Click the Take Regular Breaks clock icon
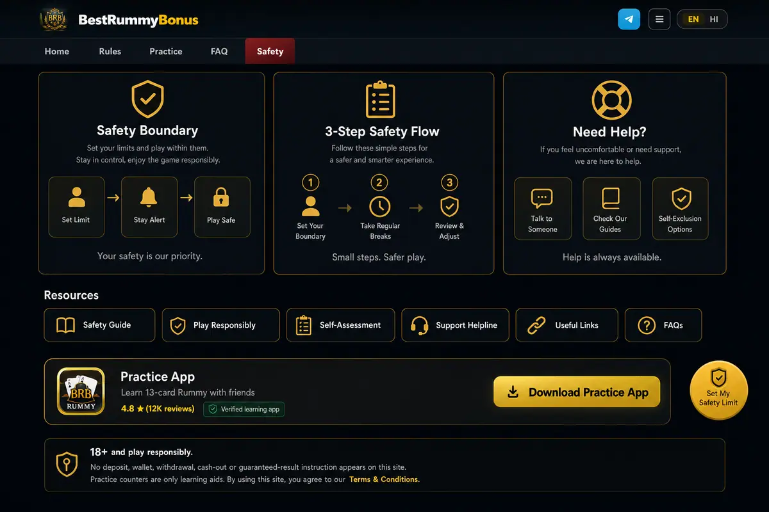This screenshot has width=769, height=512. coord(380,207)
